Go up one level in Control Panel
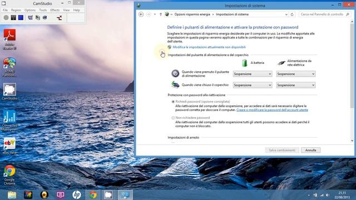The image size is (356, 200). point(161,14)
